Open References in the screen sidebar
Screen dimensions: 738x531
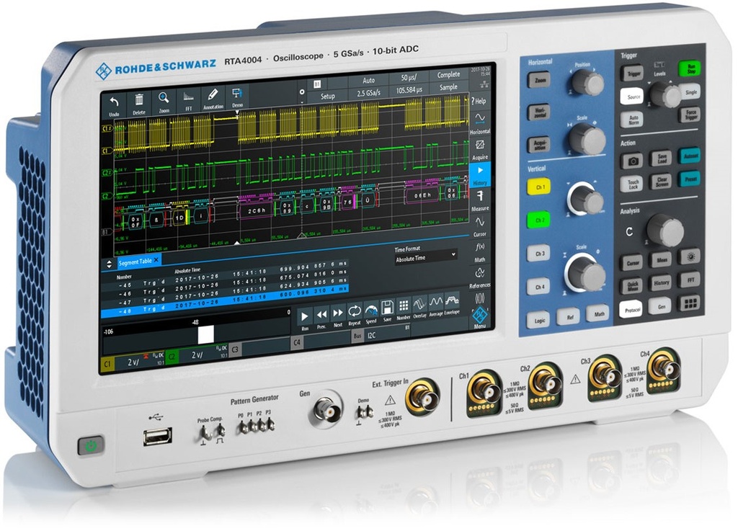[479, 277]
